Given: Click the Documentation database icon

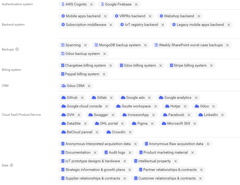Looking at the screenshot, I should tap(63, 152).
